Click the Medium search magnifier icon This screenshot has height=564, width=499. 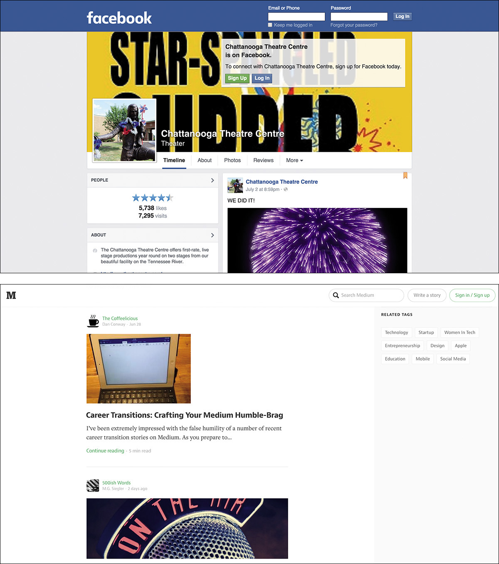[x=336, y=295]
